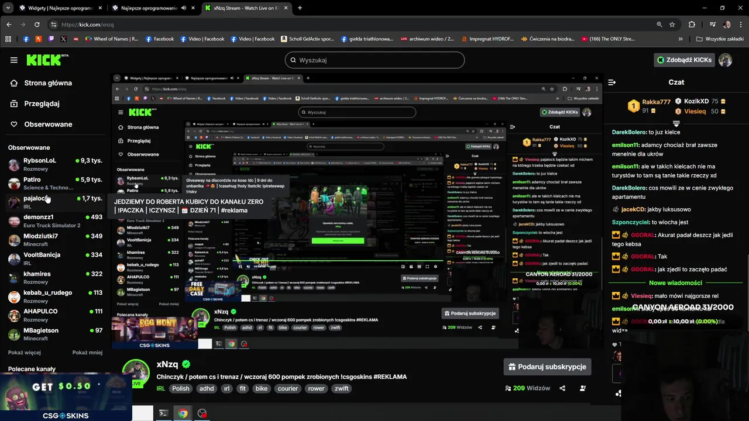Select the Polish stream tag
The image size is (749, 421).
pos(181,388)
